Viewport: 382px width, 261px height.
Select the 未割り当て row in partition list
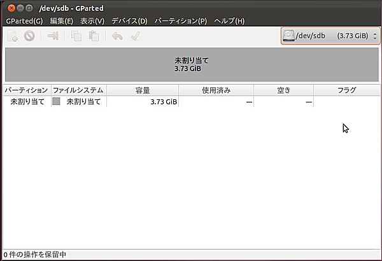pos(28,102)
